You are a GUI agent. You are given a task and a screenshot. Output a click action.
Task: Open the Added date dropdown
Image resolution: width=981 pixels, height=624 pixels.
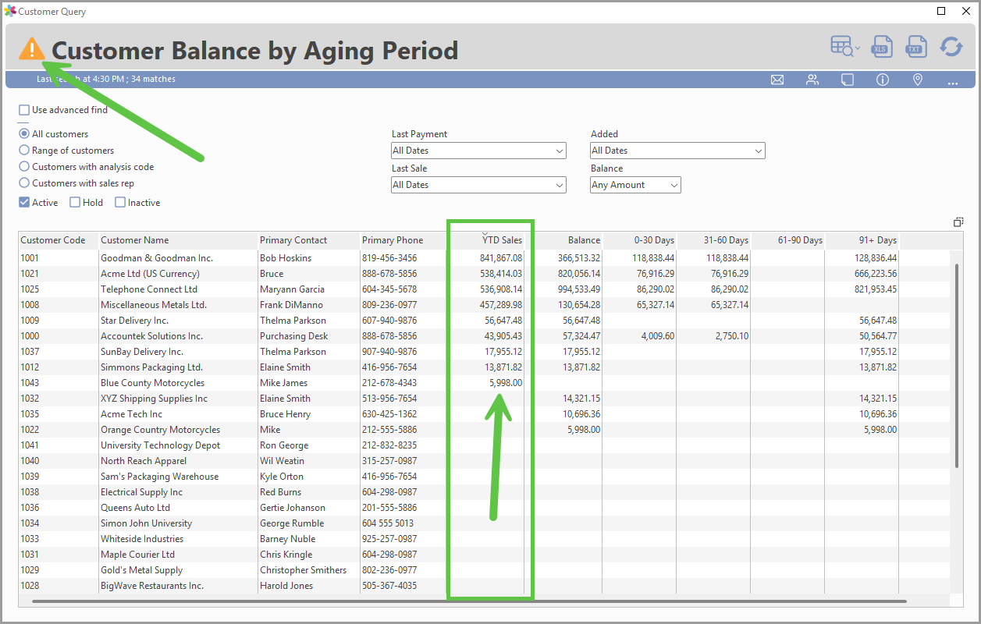(x=677, y=151)
